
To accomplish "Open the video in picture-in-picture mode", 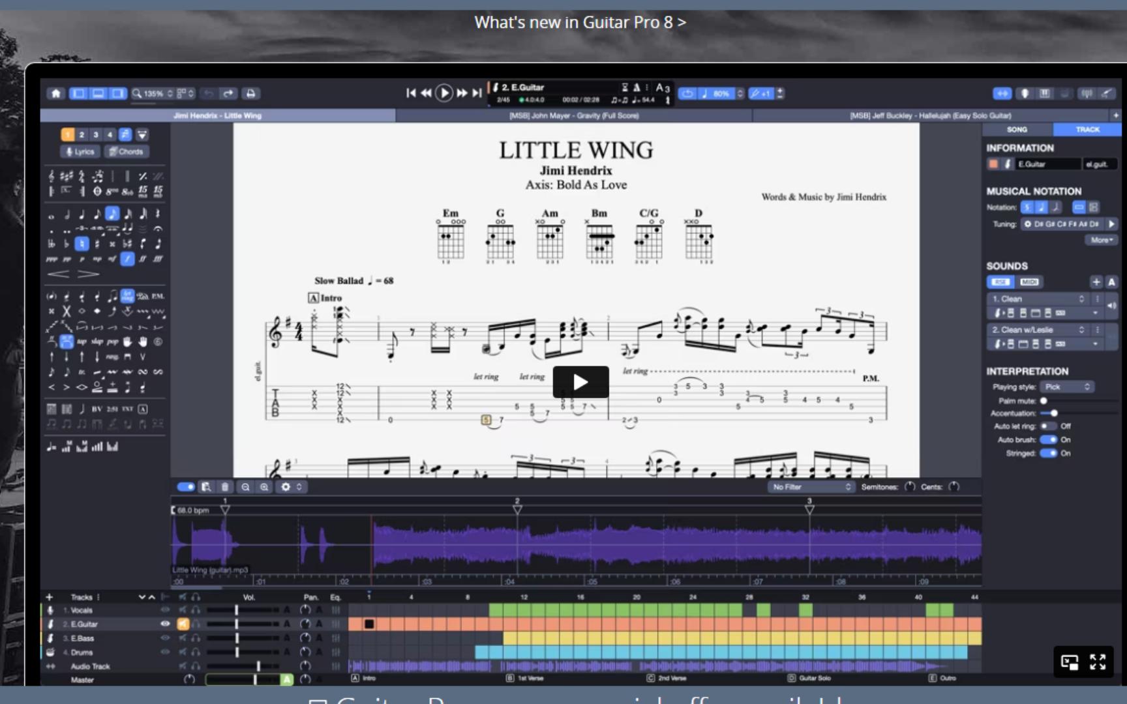I will (1070, 662).
